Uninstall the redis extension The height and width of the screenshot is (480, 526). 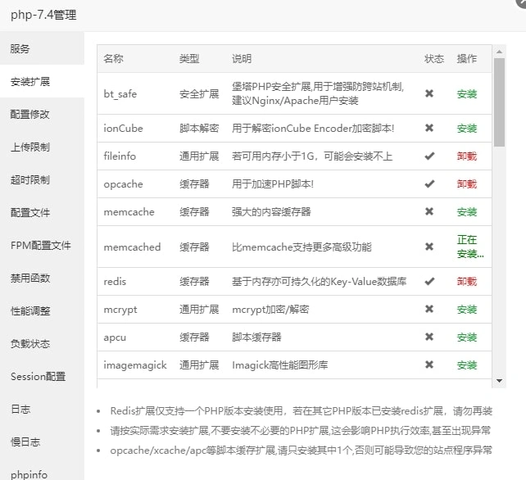coord(467,281)
